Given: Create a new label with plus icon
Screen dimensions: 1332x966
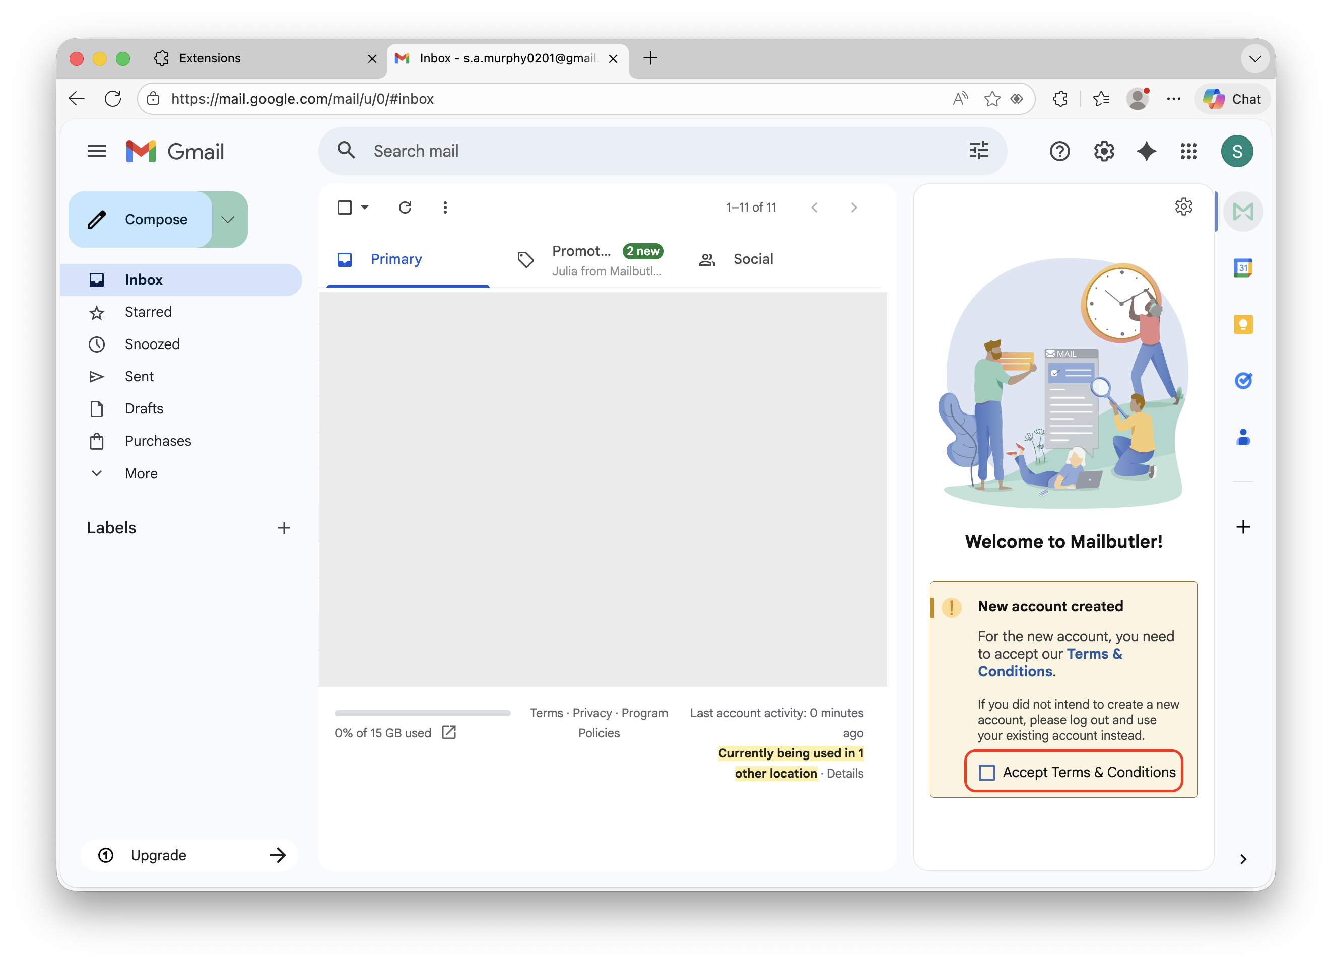Looking at the screenshot, I should point(284,528).
